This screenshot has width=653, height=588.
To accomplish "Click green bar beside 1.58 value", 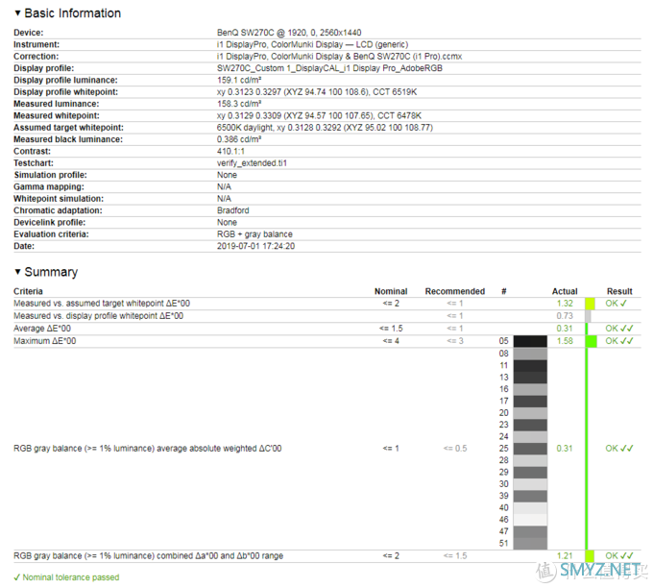I will 591,341.
